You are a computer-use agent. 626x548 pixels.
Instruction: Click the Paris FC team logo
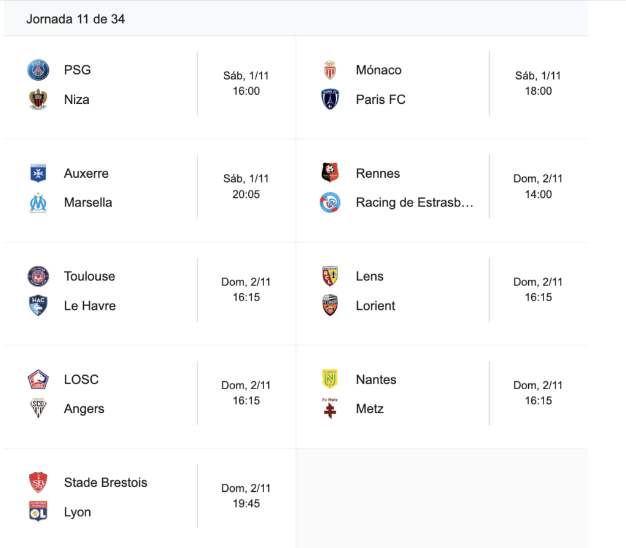(x=330, y=100)
